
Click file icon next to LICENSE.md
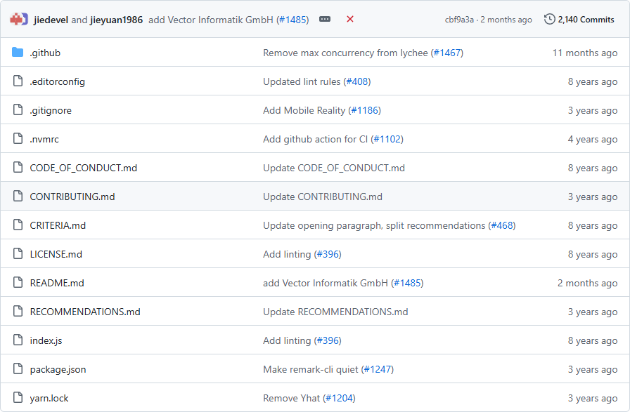[18, 254]
